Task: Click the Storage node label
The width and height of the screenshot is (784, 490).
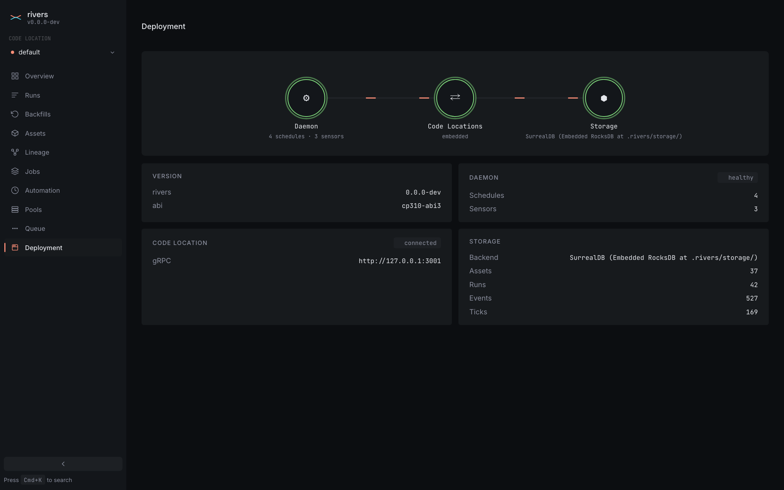Action: click(x=604, y=126)
